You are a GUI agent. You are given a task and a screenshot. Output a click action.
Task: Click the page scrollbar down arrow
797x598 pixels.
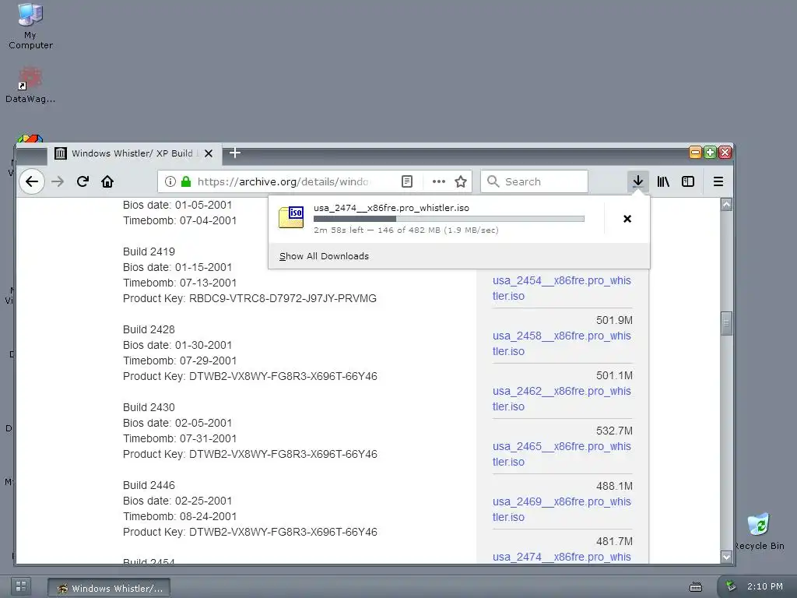click(x=726, y=557)
